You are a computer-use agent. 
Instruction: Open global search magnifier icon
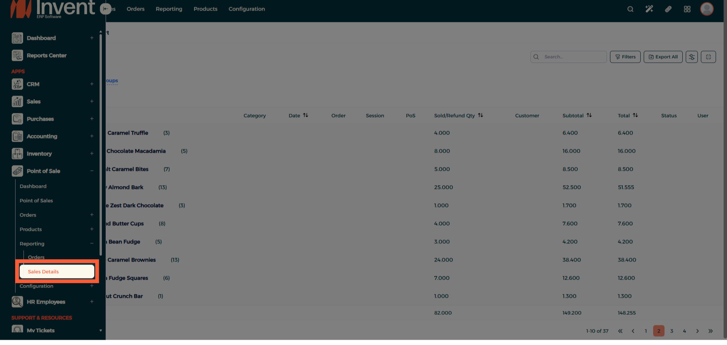(630, 9)
